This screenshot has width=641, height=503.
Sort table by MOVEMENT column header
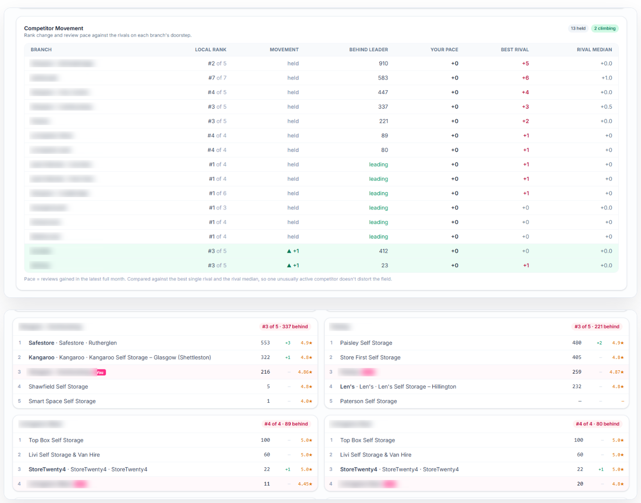284,50
